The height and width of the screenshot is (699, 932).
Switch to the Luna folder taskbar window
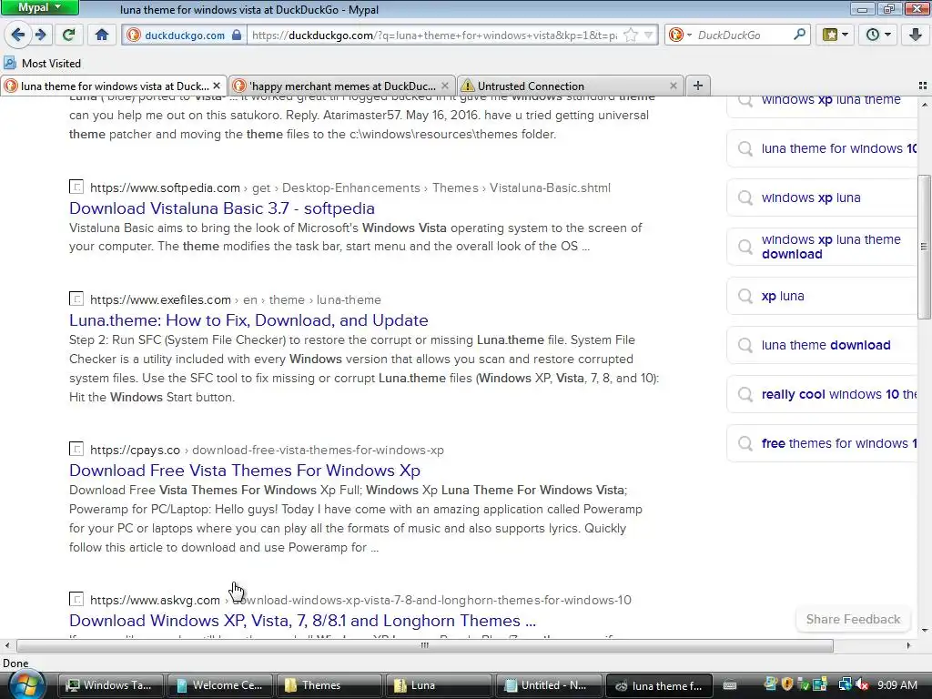[439, 685]
